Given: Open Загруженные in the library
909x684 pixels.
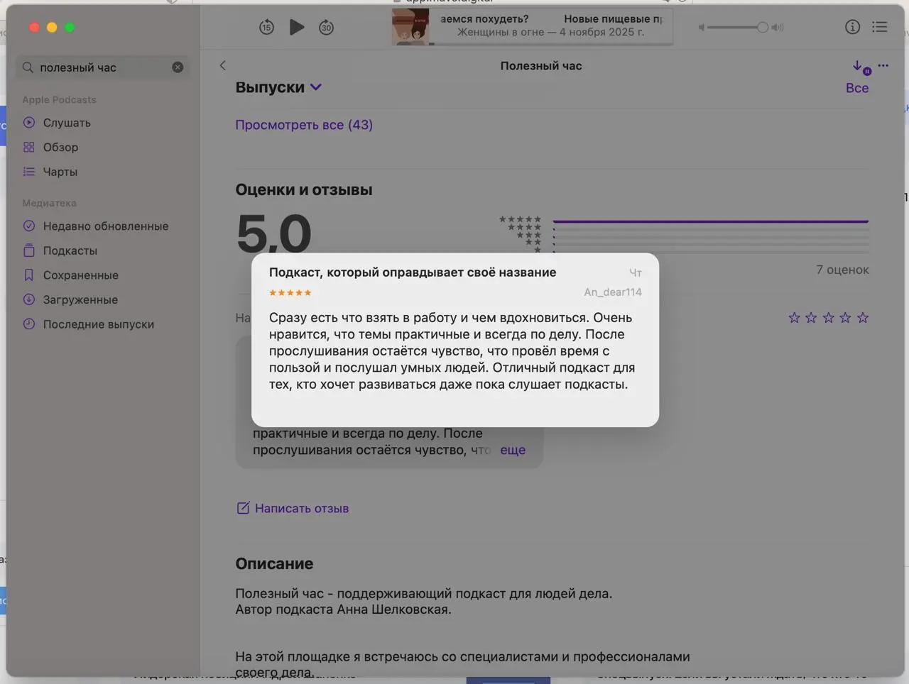Looking at the screenshot, I should tap(80, 300).
